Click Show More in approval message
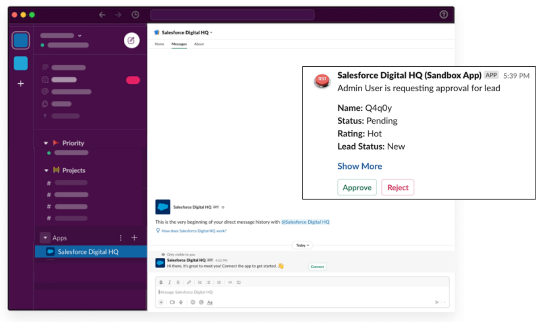This screenshot has width=536, height=322. point(360,166)
